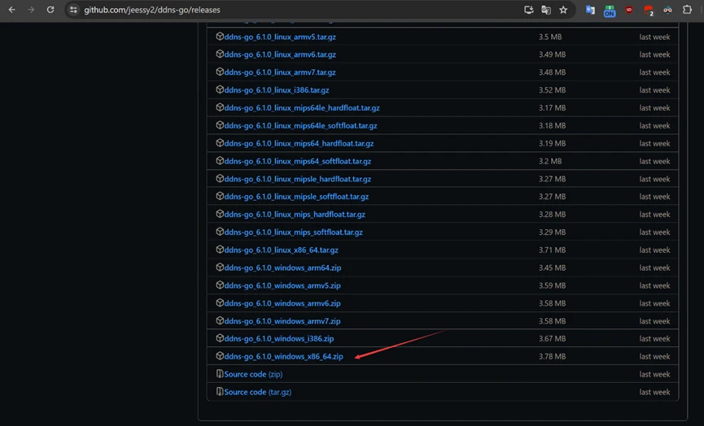Open the uBlock Origin shield extension
This screenshot has height=426, width=704.
(629, 10)
